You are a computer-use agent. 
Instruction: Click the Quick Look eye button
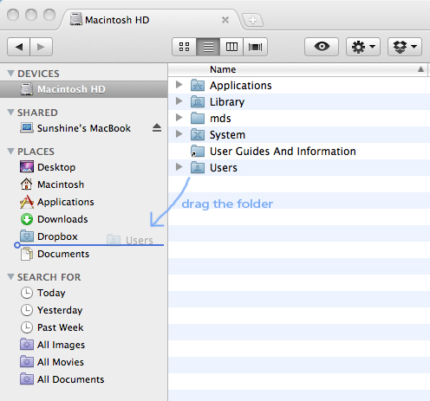coord(322,47)
